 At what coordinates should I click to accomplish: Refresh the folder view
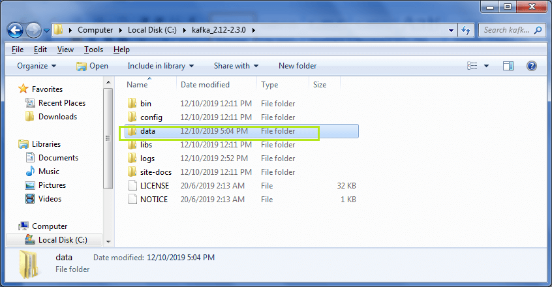pos(466,31)
